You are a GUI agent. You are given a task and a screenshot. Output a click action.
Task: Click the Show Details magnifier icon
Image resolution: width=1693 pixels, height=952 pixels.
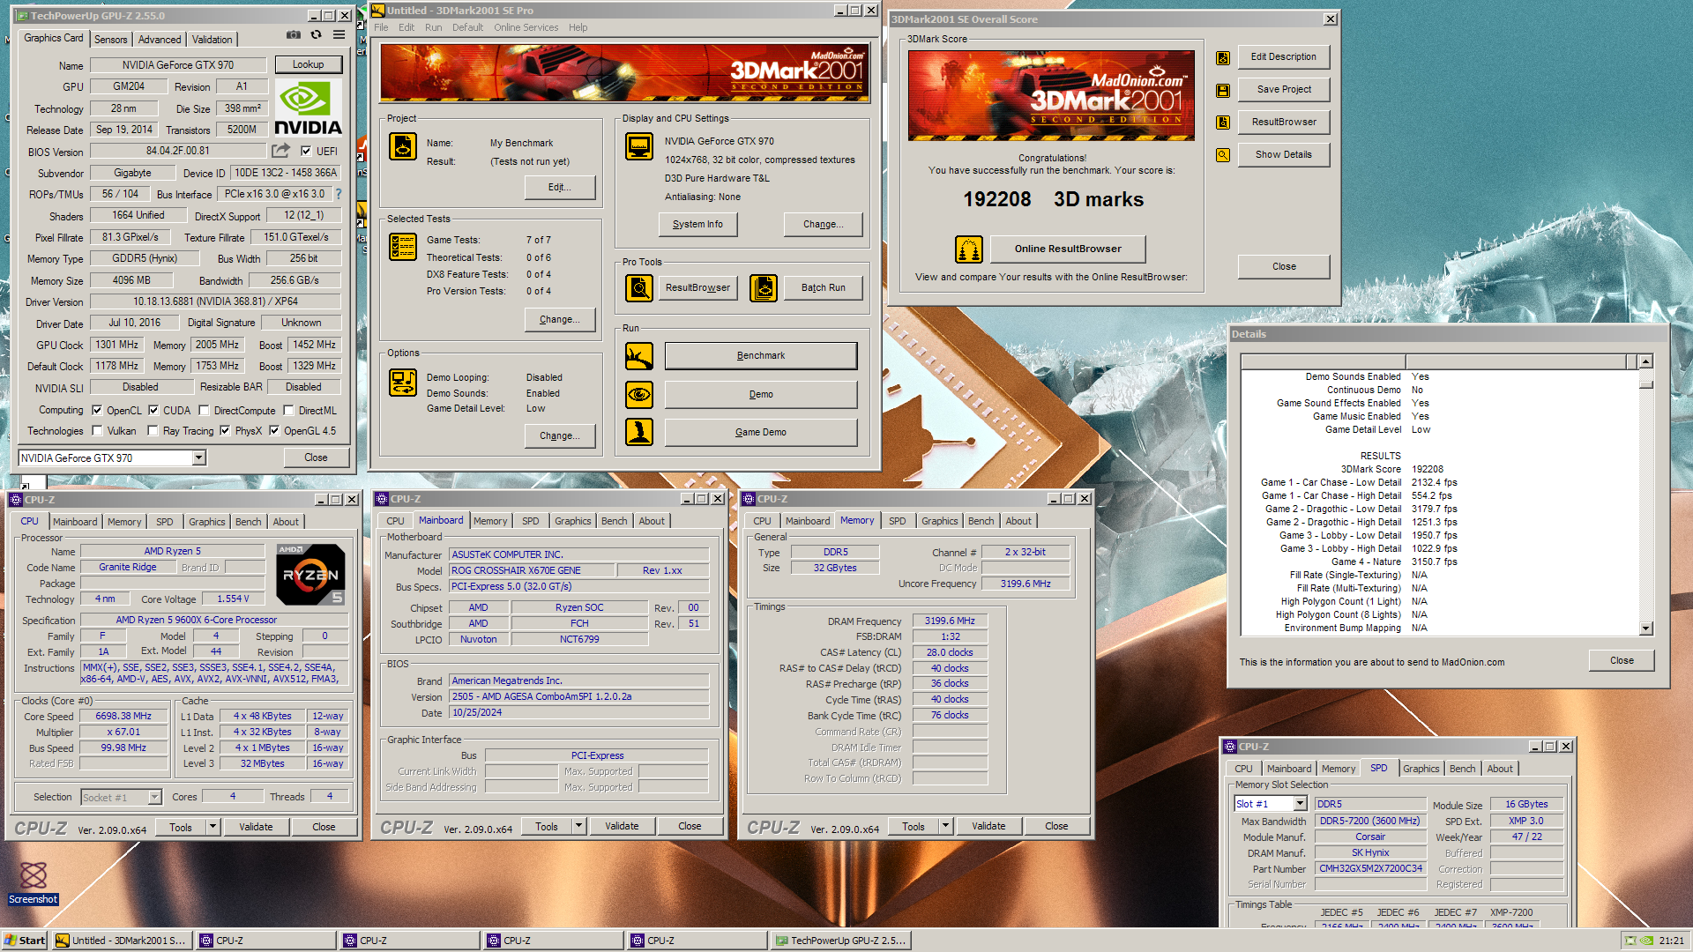pyautogui.click(x=1223, y=155)
